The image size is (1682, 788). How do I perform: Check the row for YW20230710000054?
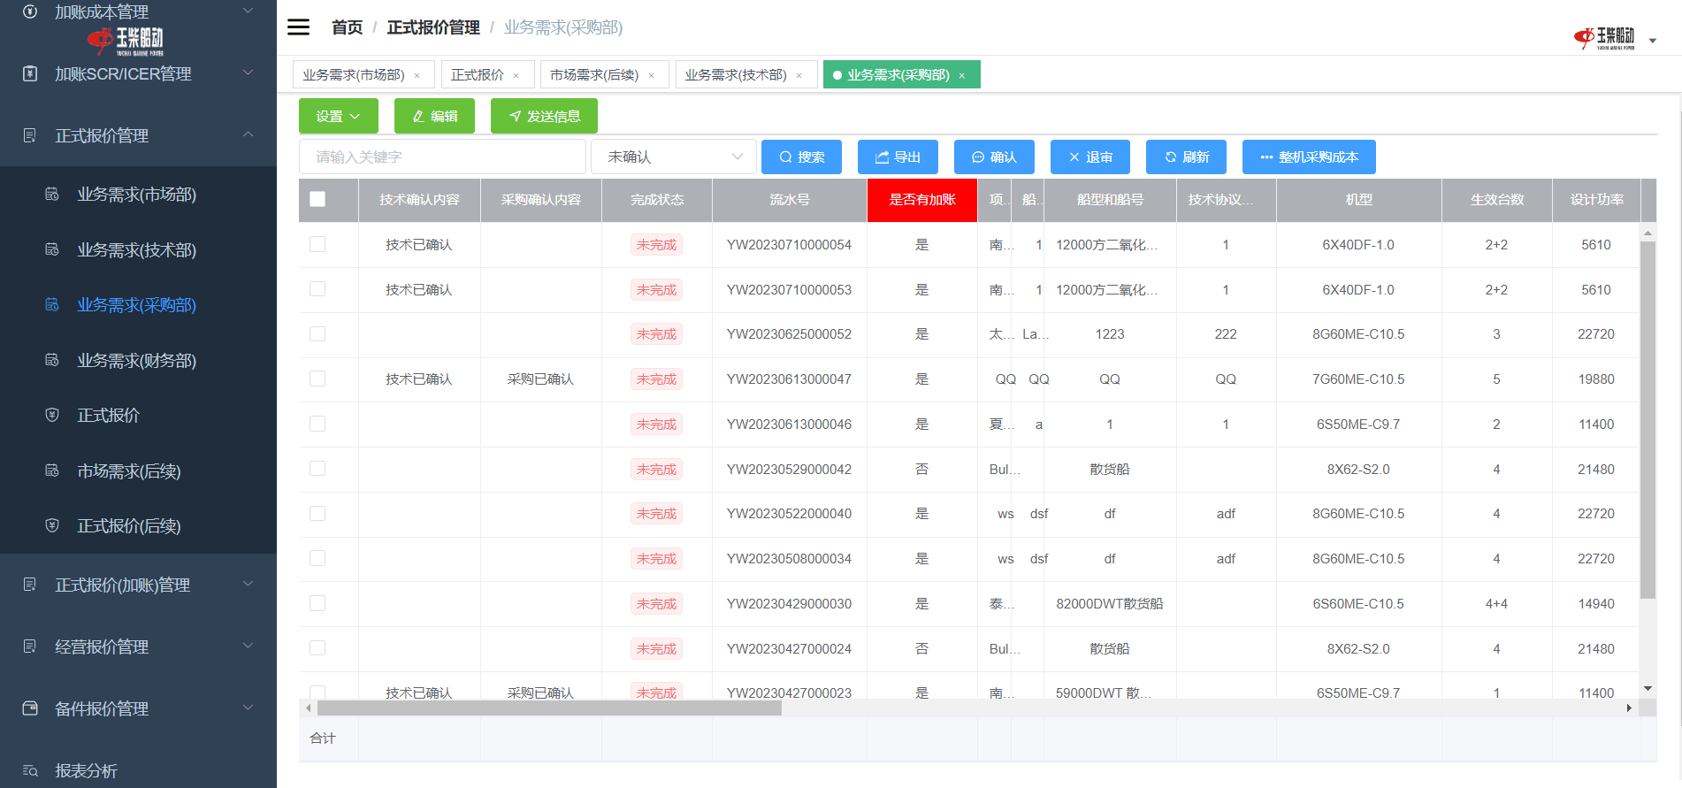pyautogui.click(x=317, y=244)
